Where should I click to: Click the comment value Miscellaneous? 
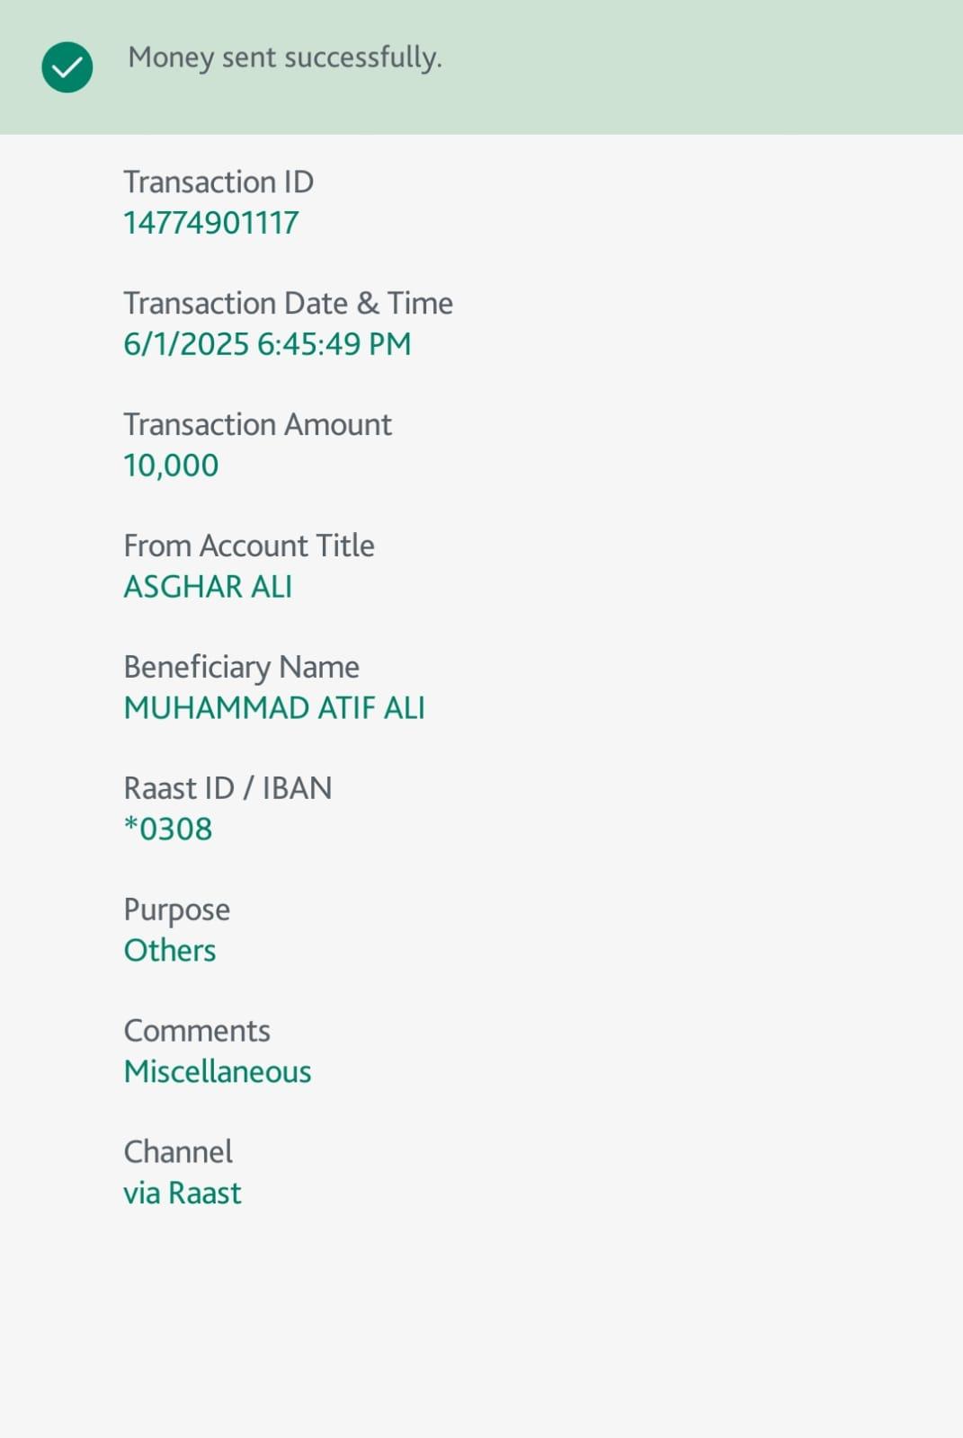pyautogui.click(x=218, y=1072)
